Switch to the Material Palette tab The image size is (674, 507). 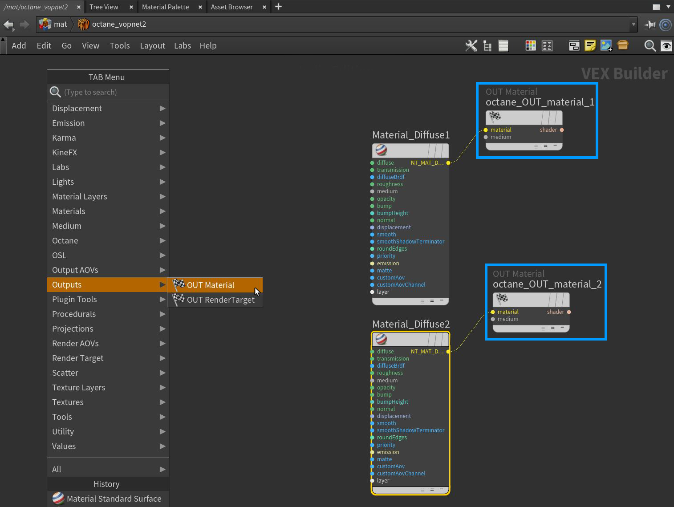pos(165,7)
